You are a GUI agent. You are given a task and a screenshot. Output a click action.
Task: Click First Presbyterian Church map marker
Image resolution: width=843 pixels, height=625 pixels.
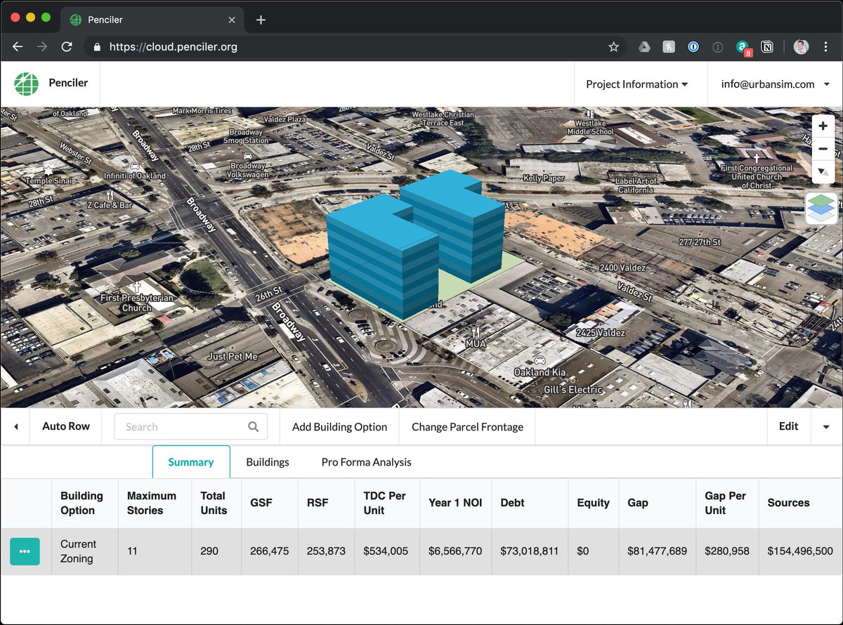pyautogui.click(x=136, y=296)
